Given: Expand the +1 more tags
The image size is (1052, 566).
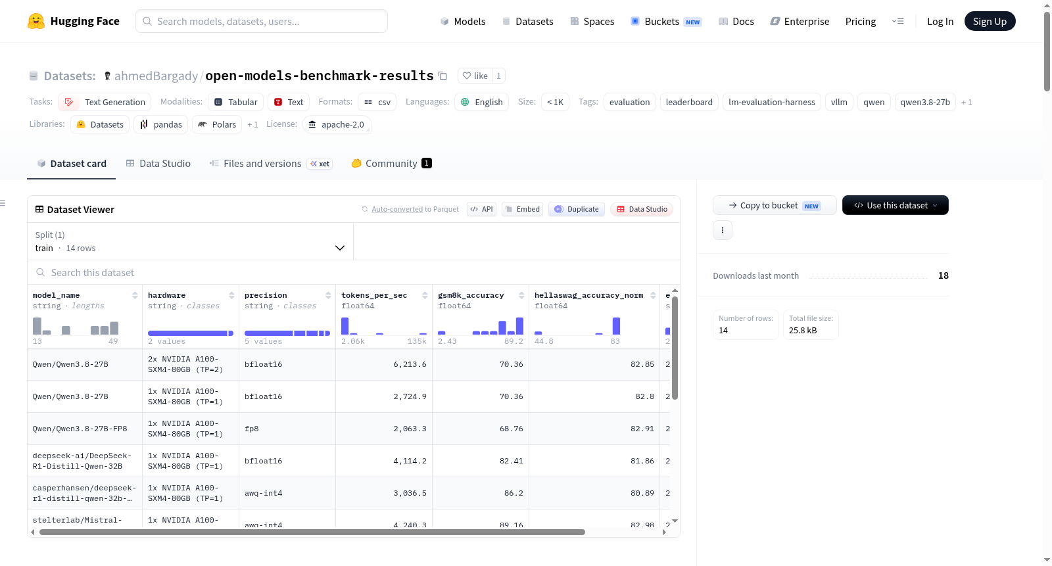Looking at the screenshot, I should (x=967, y=102).
